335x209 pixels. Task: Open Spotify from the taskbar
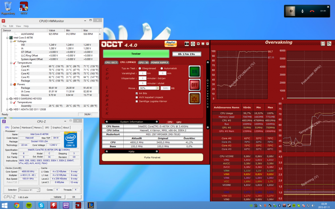point(29,205)
